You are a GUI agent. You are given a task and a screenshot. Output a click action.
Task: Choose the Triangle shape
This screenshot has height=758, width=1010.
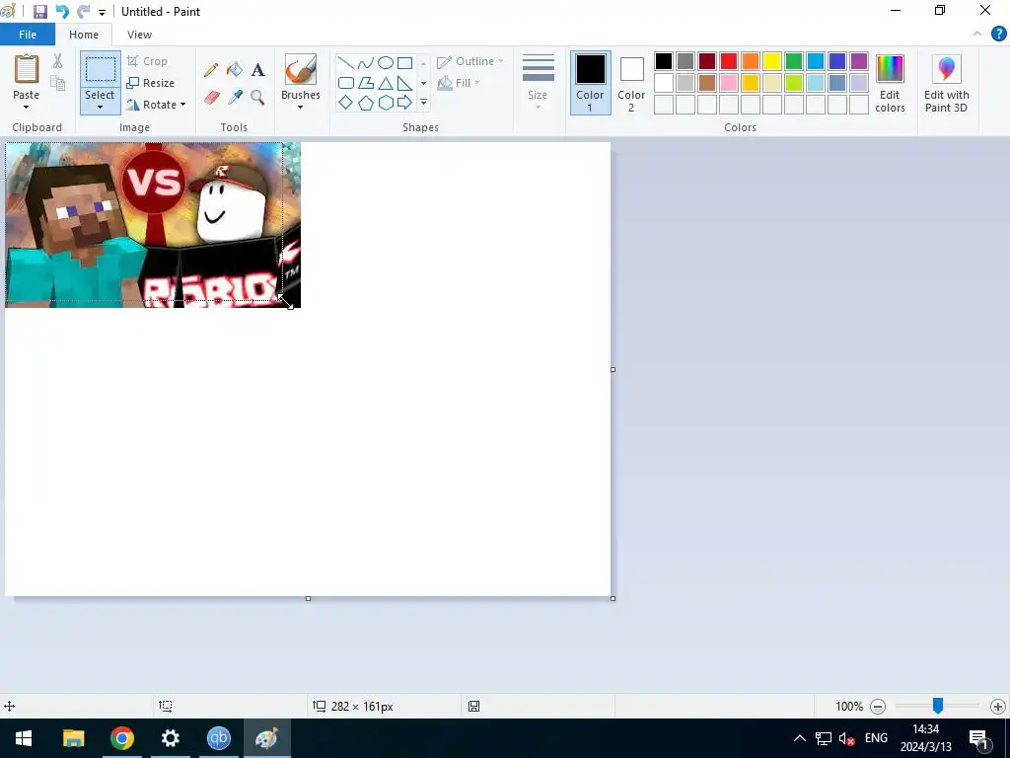(386, 83)
